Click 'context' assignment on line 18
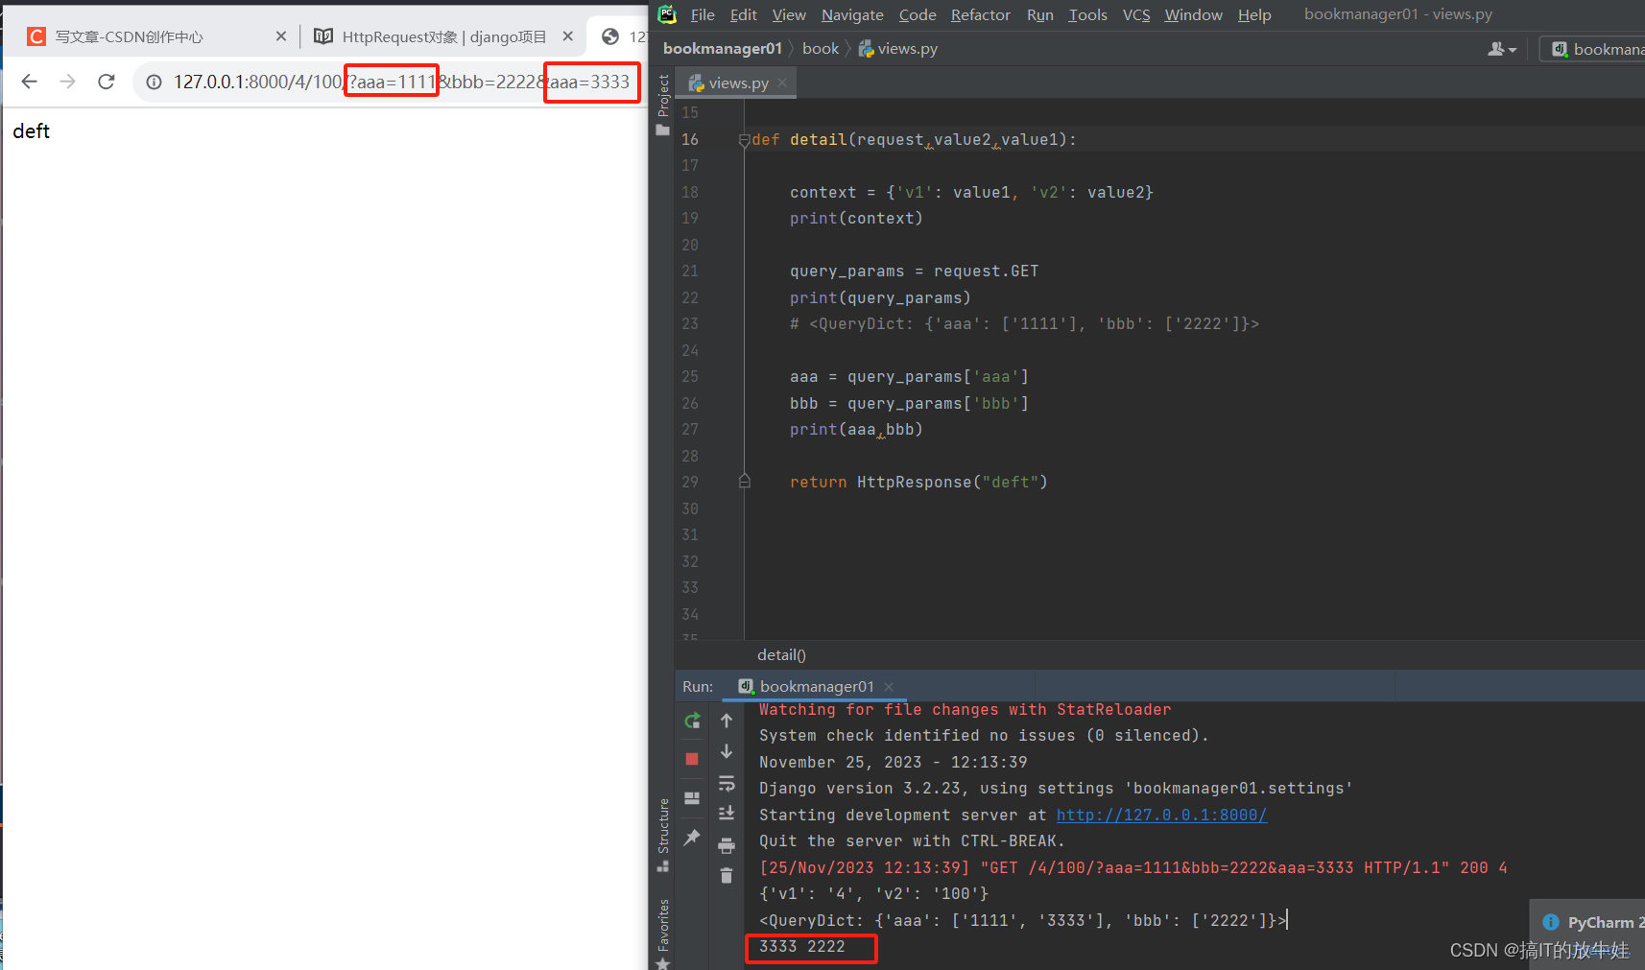1645x970 pixels. pos(971,192)
